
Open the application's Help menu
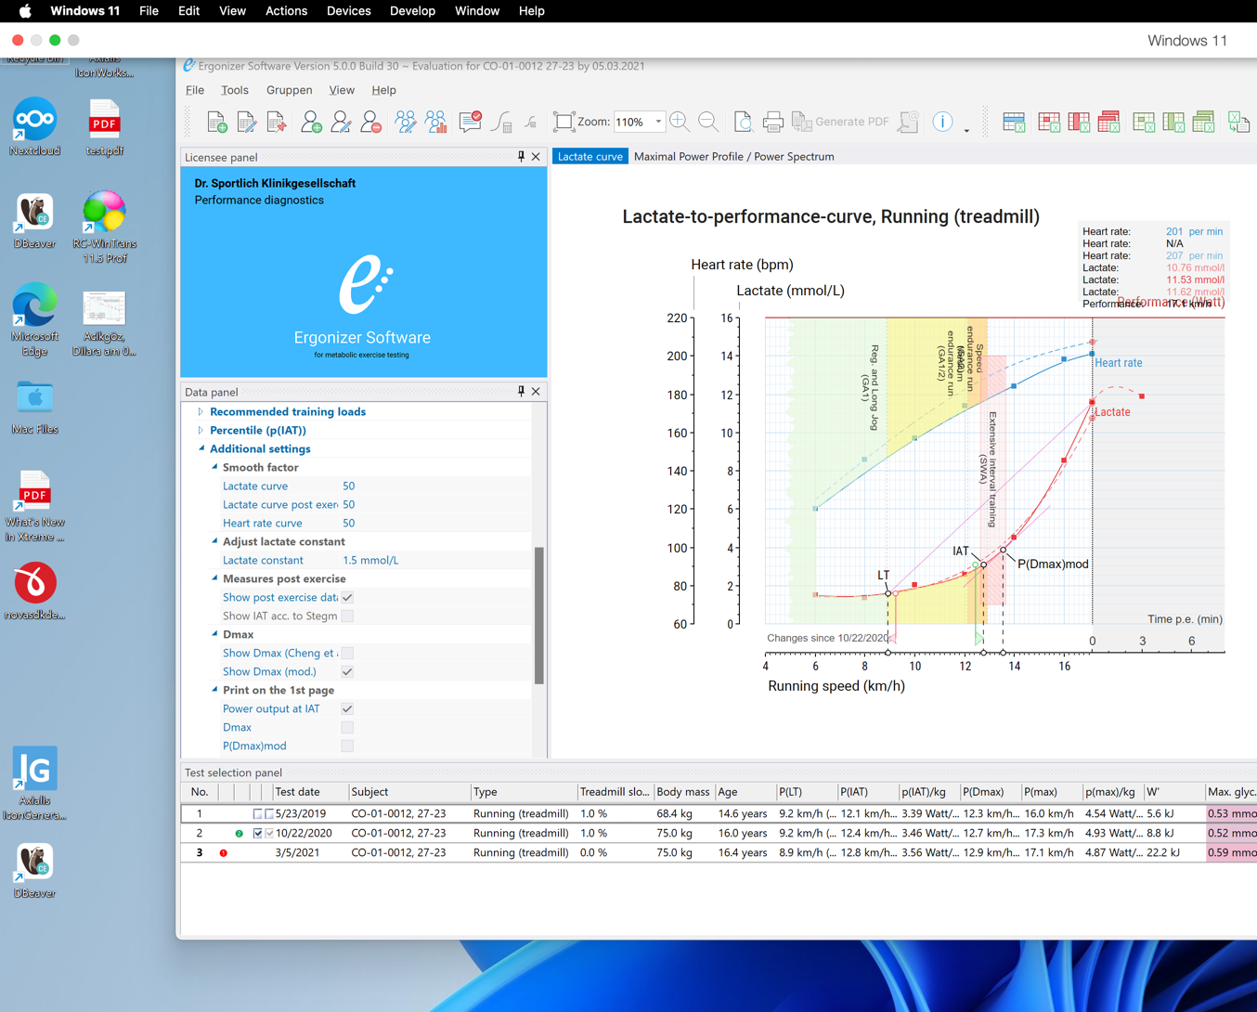[383, 90]
